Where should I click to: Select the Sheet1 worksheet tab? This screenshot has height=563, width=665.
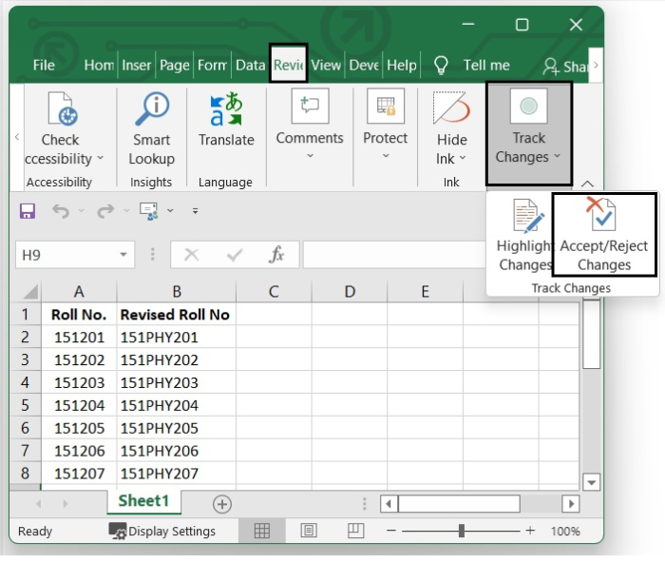[143, 501]
